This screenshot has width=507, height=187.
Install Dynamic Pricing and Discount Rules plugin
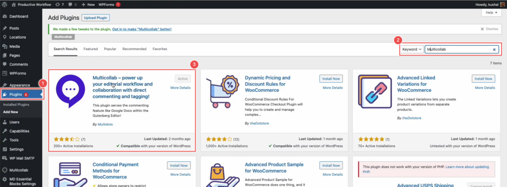[331, 79]
